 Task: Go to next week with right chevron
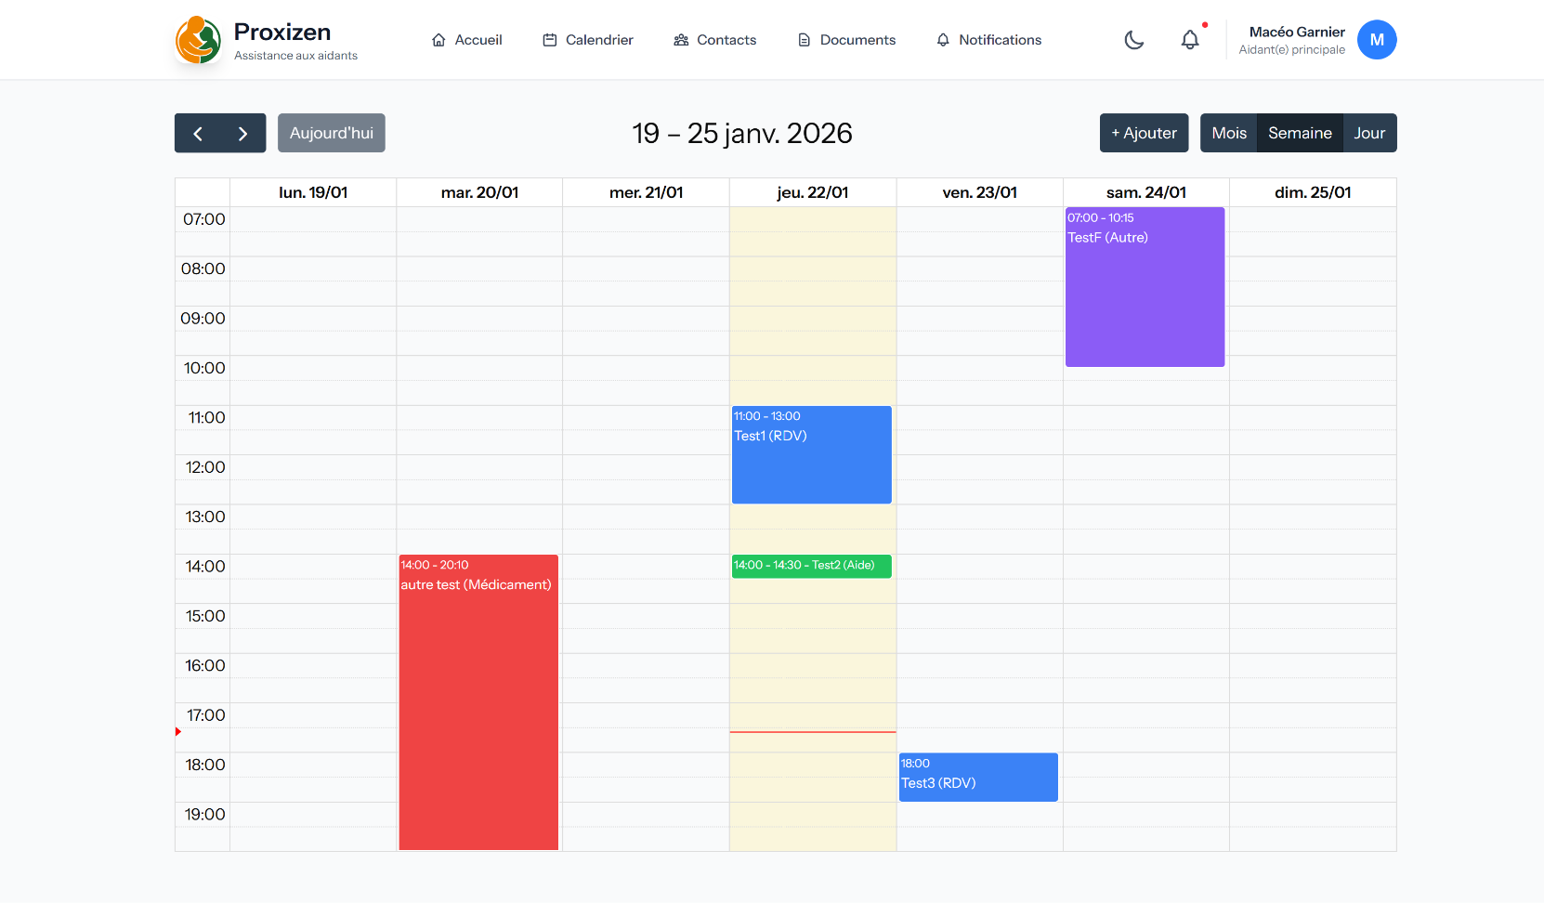(x=243, y=133)
